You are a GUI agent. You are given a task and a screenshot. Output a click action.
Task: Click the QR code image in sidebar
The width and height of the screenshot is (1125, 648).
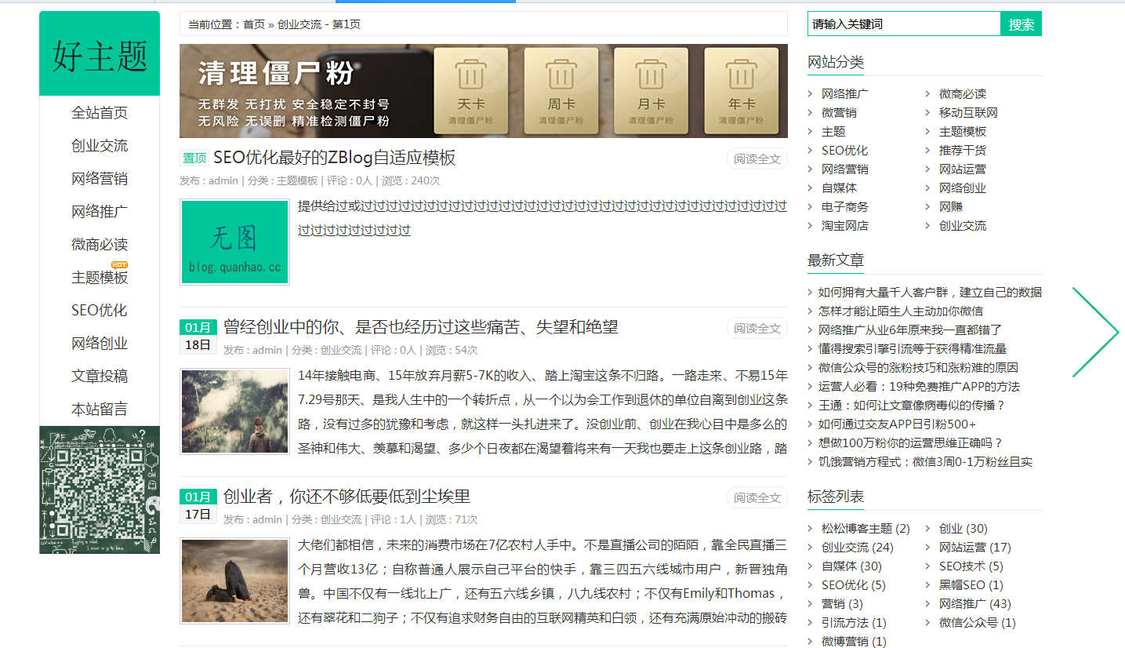100,490
